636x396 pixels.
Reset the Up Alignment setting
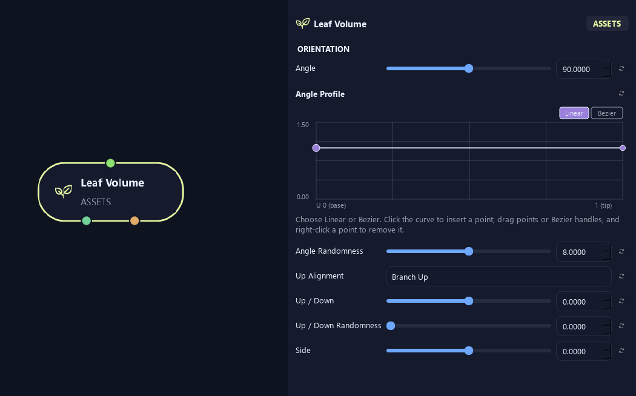(x=621, y=277)
